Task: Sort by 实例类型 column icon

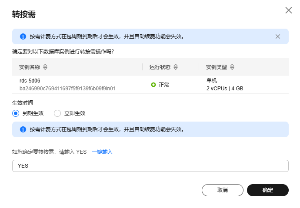Action: [232, 67]
